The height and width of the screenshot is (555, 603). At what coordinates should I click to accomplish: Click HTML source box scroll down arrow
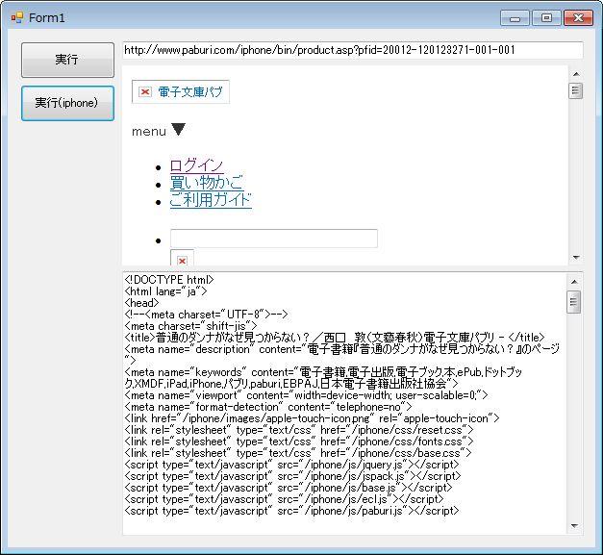pos(575,526)
